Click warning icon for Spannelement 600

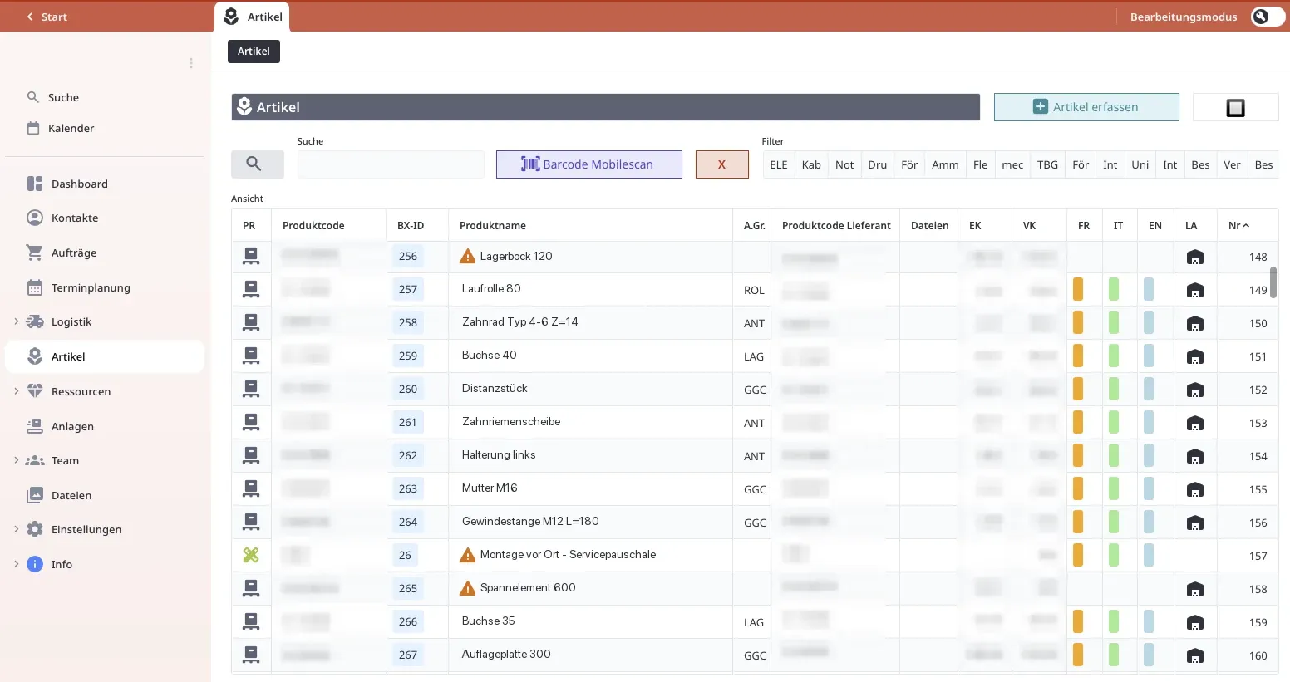point(468,588)
